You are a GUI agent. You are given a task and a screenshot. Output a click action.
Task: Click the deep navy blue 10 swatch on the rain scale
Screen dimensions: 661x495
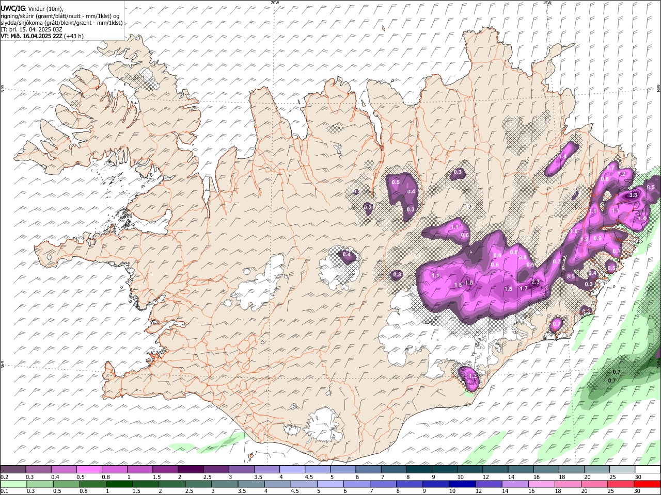(462, 484)
